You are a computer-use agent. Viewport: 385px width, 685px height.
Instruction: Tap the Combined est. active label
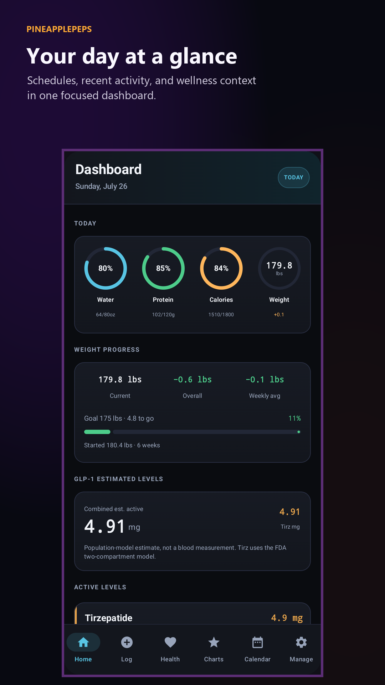pyautogui.click(x=114, y=509)
